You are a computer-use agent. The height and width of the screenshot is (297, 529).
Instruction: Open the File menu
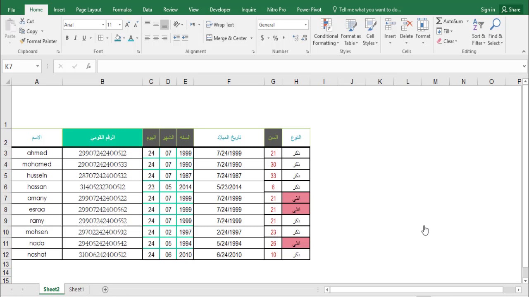pyautogui.click(x=12, y=9)
